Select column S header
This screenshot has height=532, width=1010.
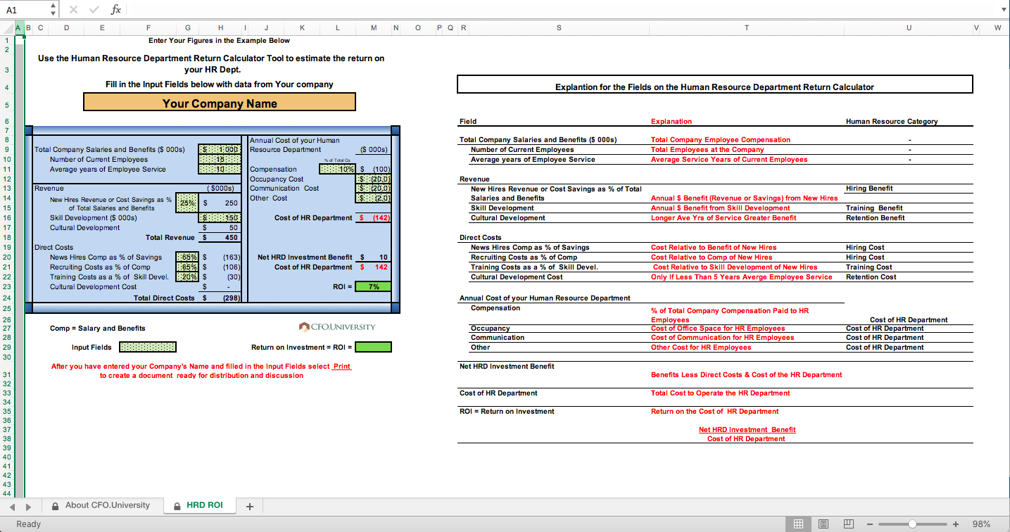559,28
